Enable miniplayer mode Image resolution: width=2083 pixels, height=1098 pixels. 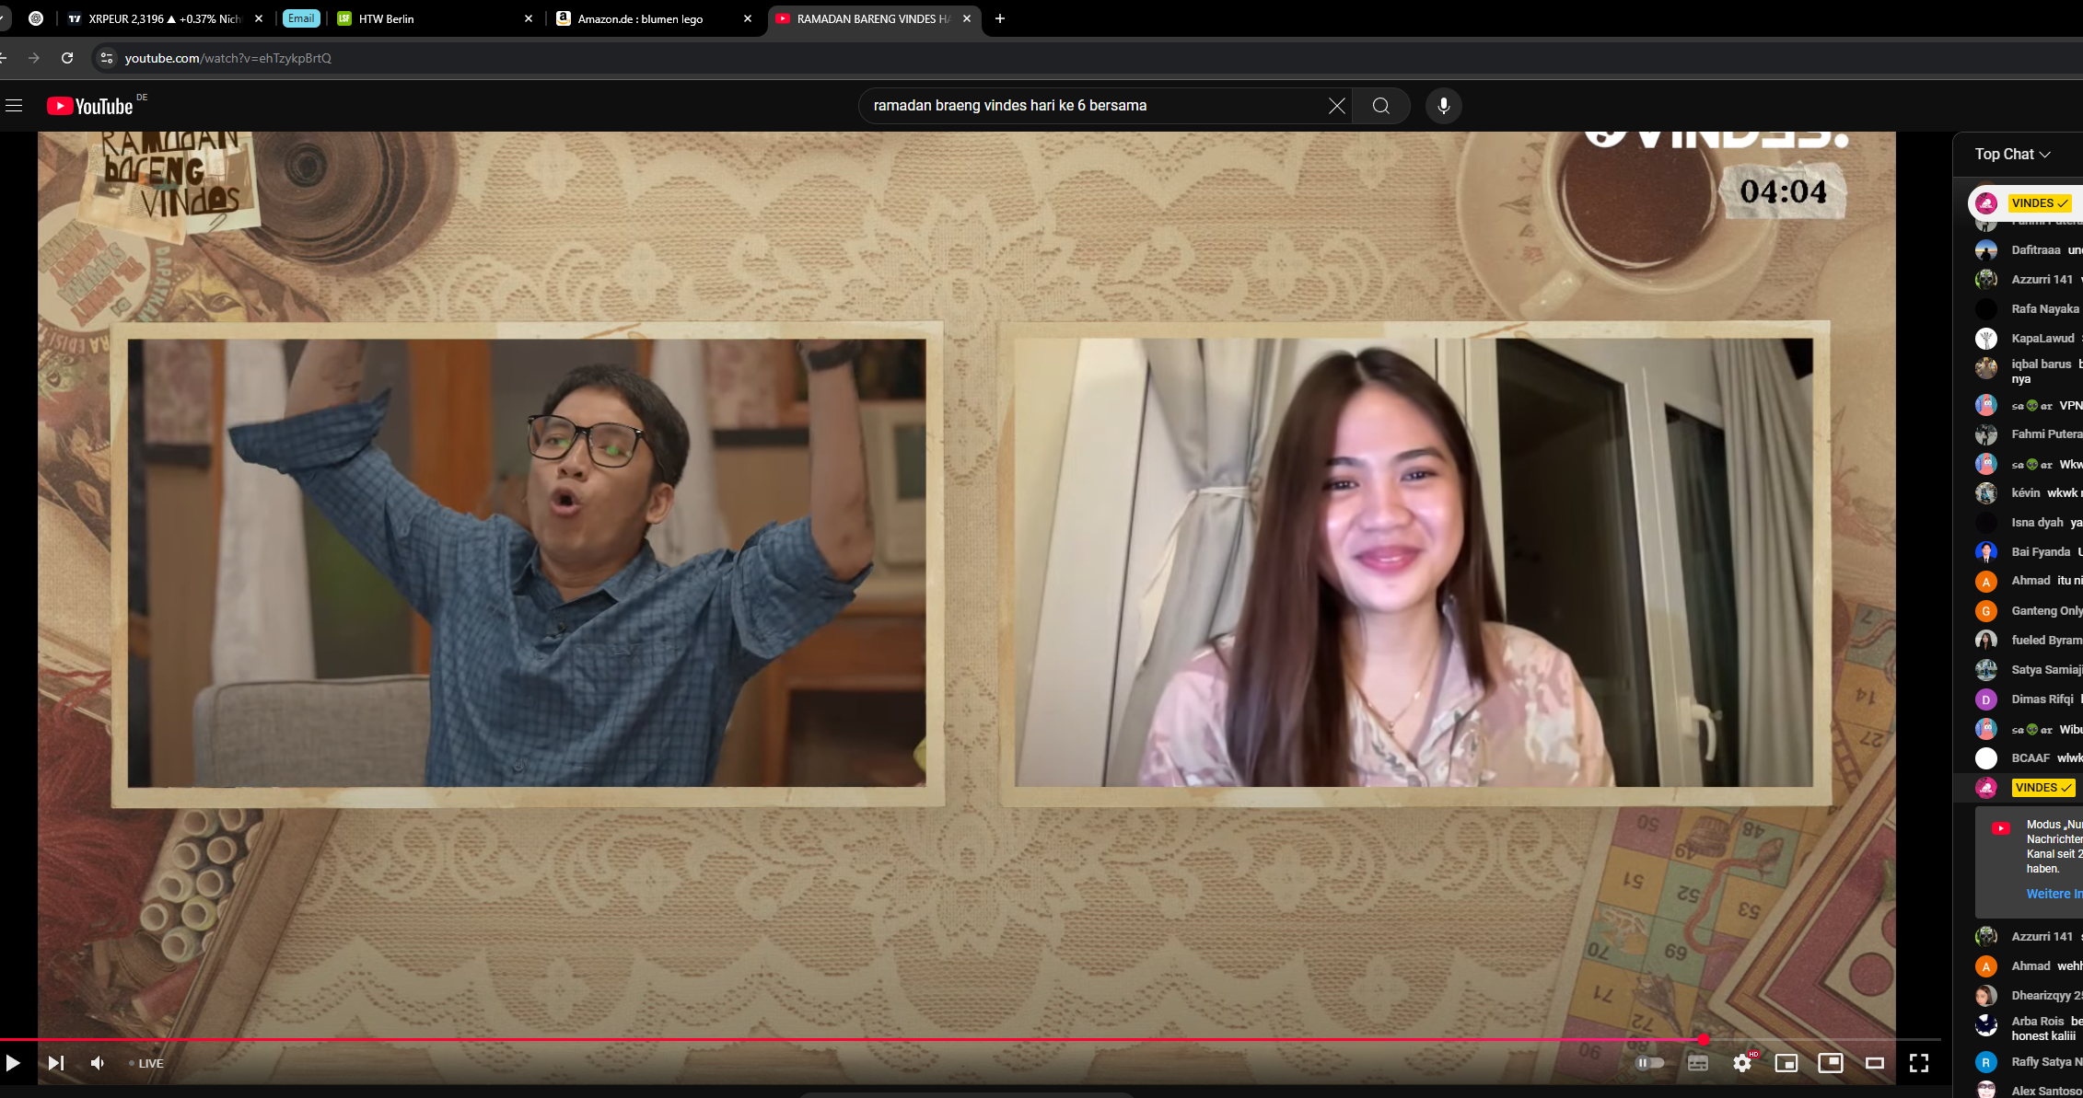(1786, 1063)
